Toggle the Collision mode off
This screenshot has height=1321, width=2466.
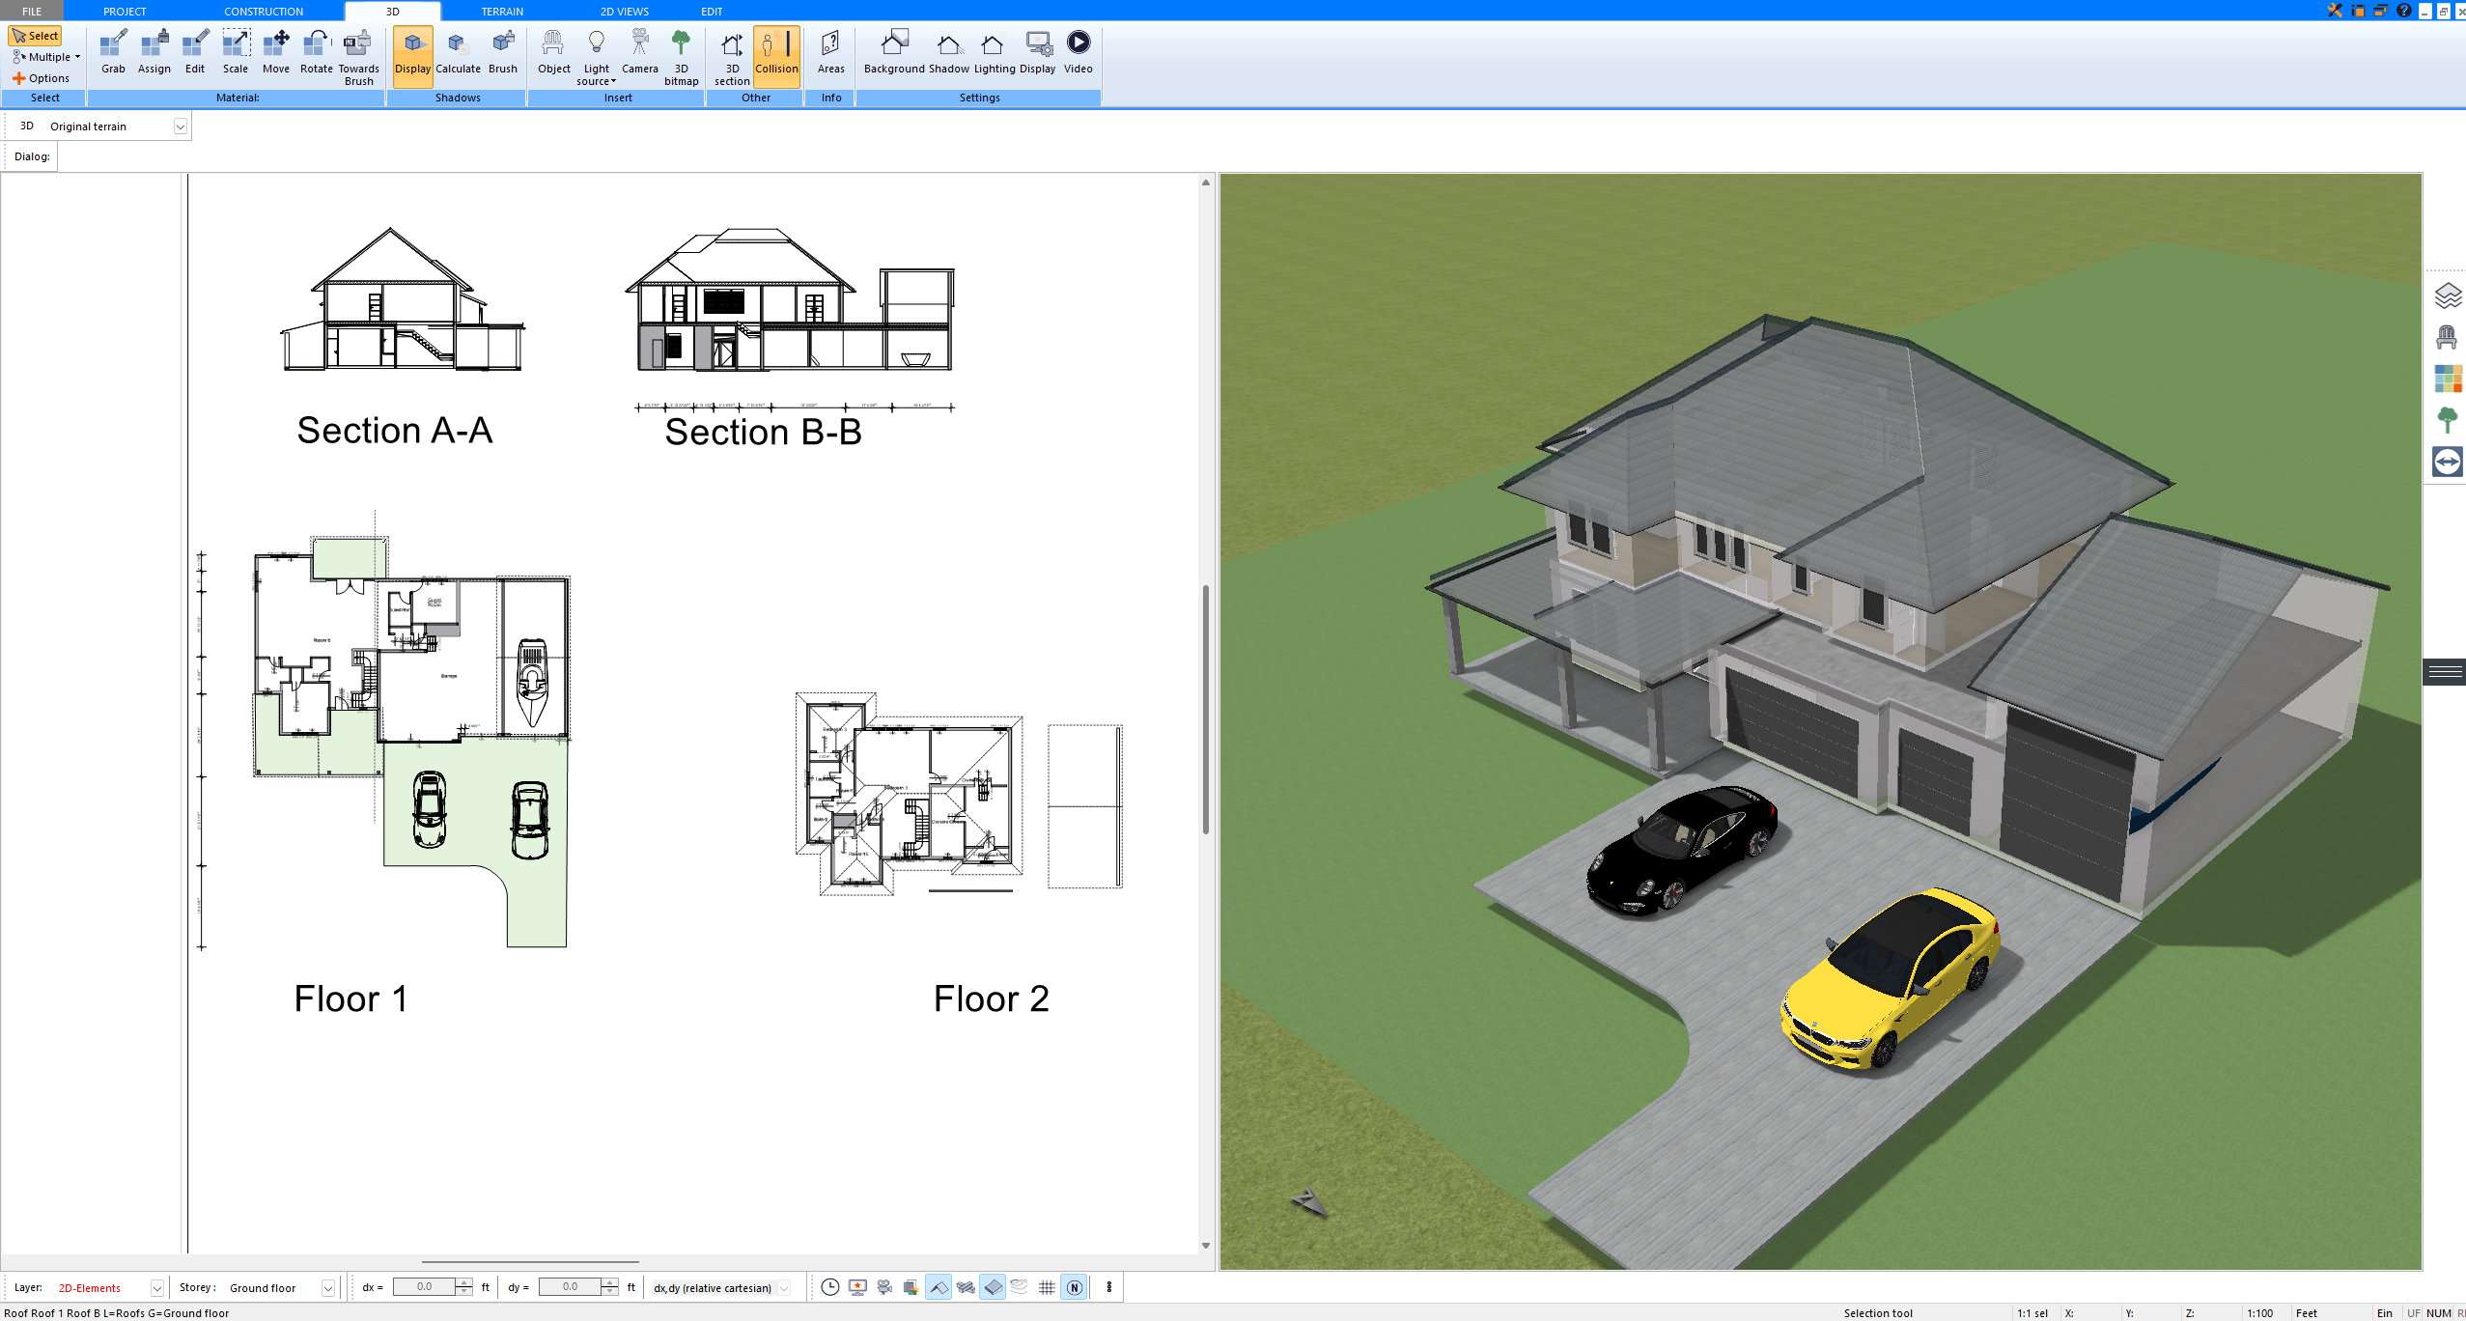pos(776,56)
